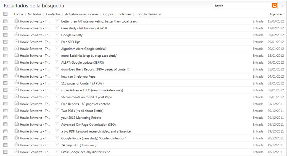
Task: Tick the select-all checkbox in header
Action: click(x=6, y=14)
